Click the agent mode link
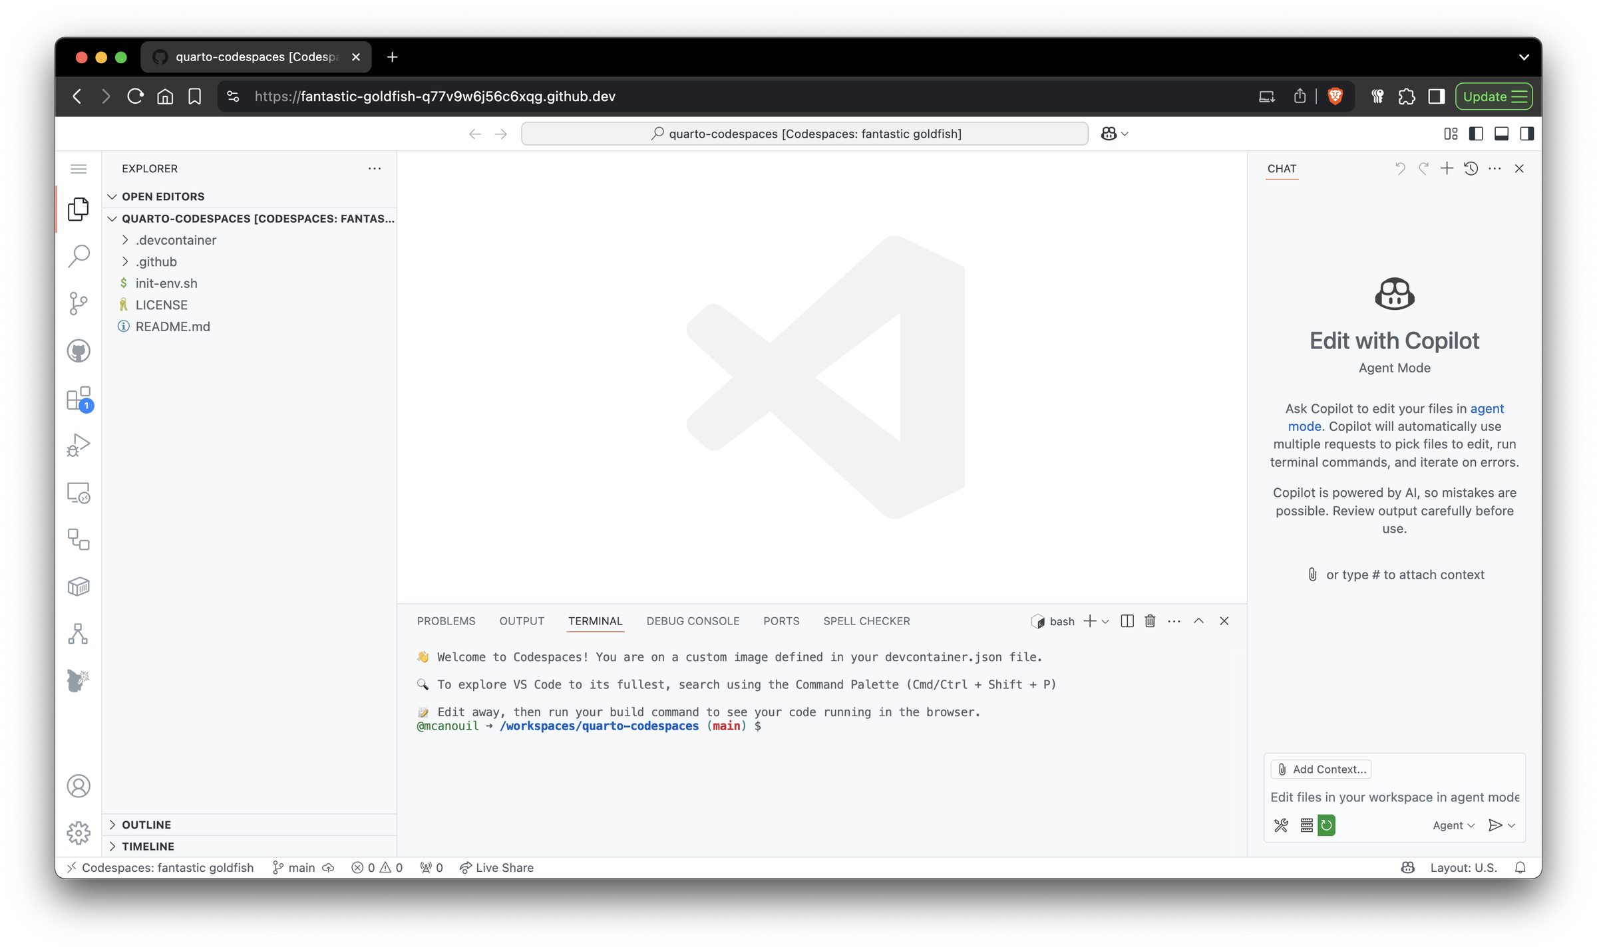Image resolution: width=1597 pixels, height=951 pixels. coord(1487,408)
